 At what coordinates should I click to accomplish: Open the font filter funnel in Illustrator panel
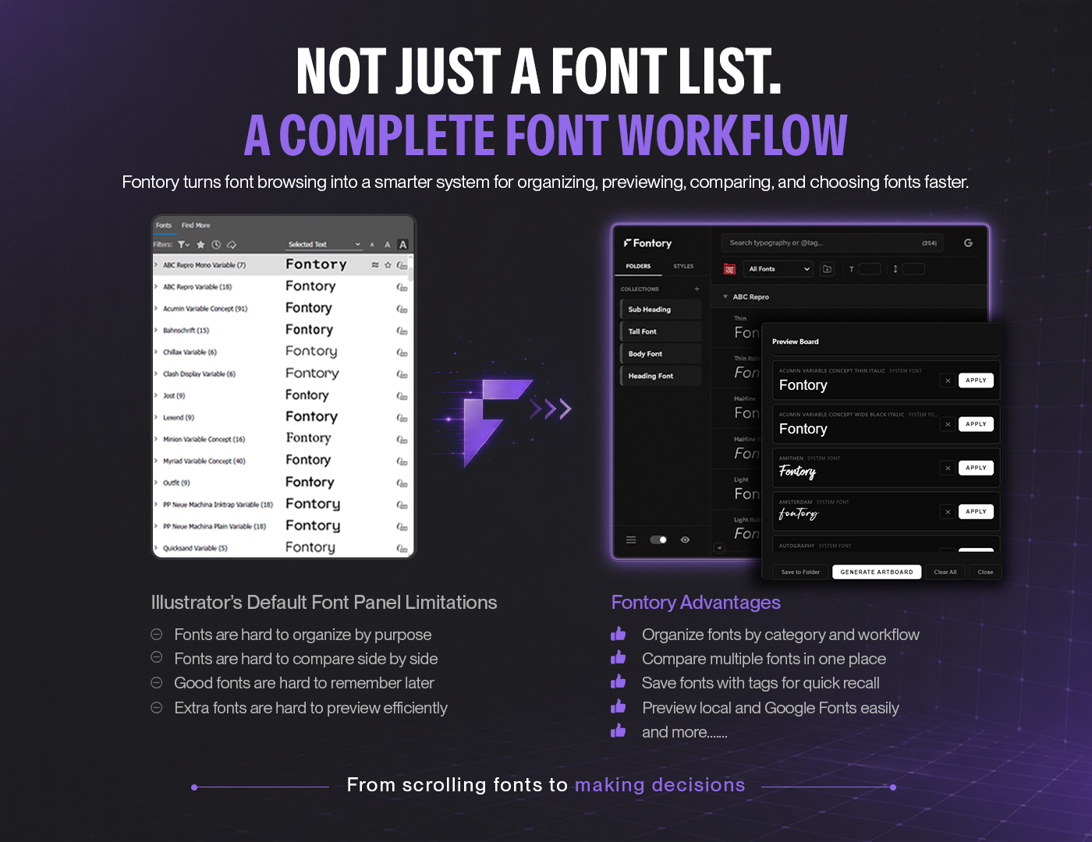(183, 244)
